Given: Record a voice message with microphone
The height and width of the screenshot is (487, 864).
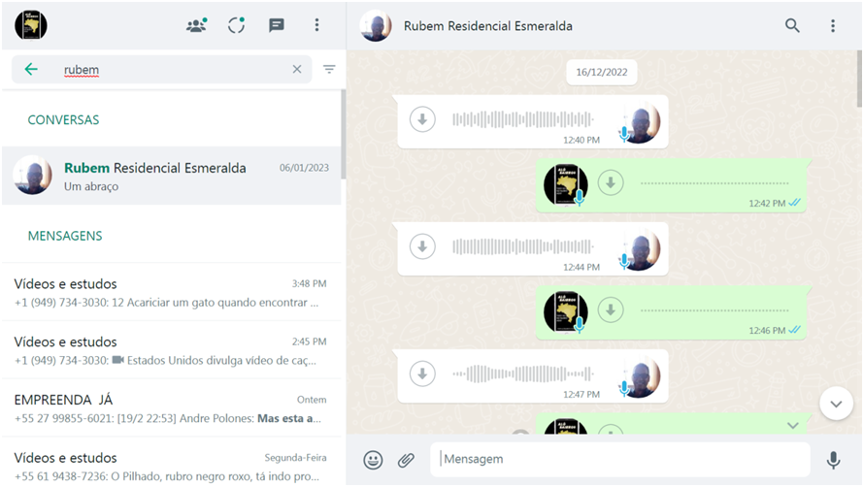Looking at the screenshot, I should (x=833, y=460).
